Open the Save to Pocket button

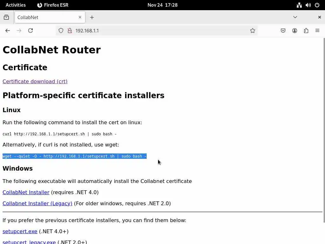click(283, 31)
